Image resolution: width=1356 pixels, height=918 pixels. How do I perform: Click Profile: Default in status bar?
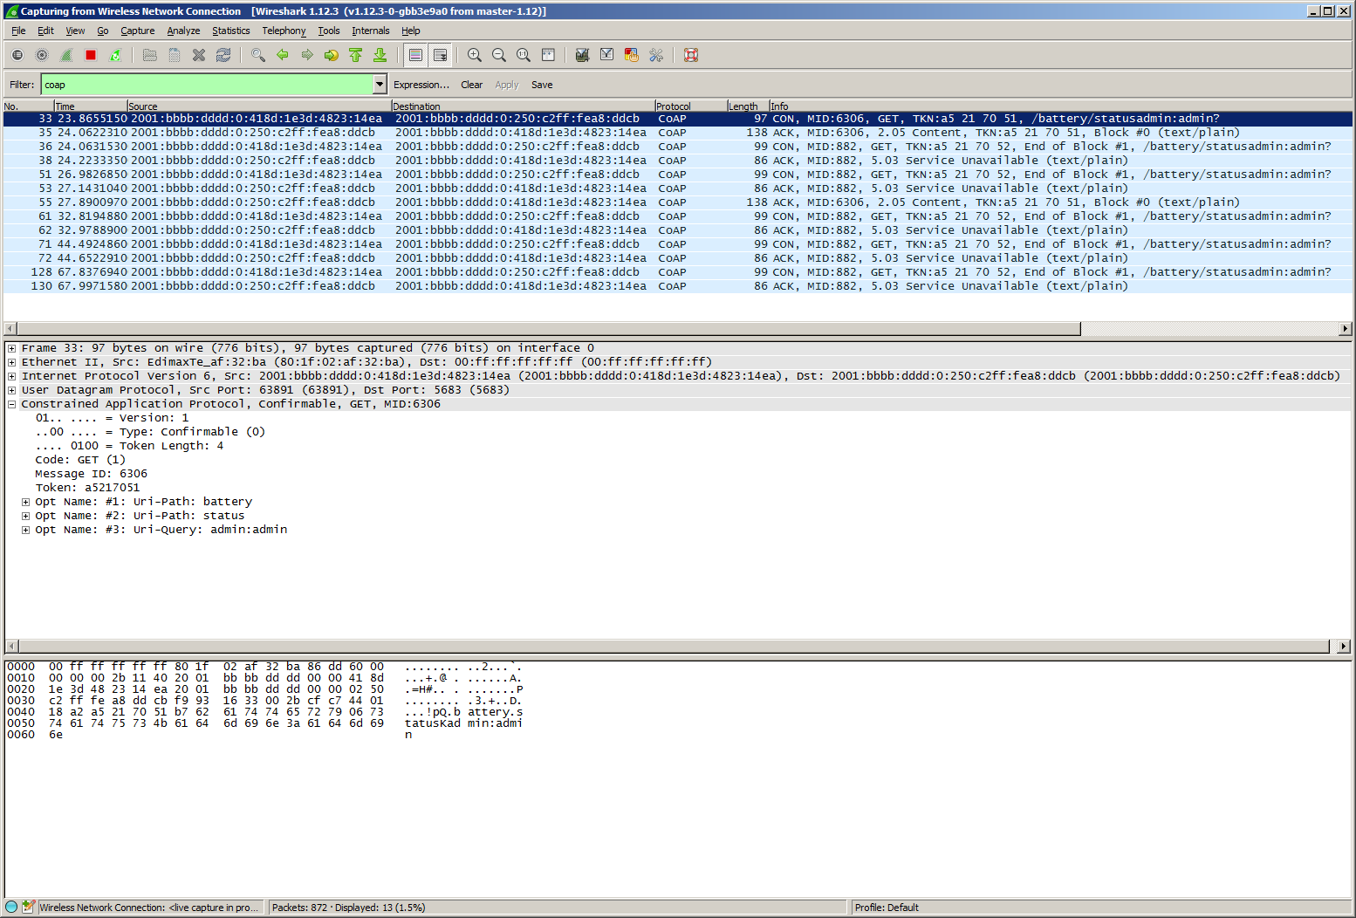887,908
